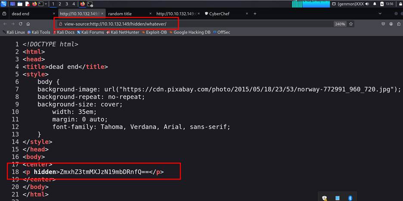Open the terminal launcher dropdown arrow
The height and width of the screenshot is (201, 403).
click(x=46, y=4)
